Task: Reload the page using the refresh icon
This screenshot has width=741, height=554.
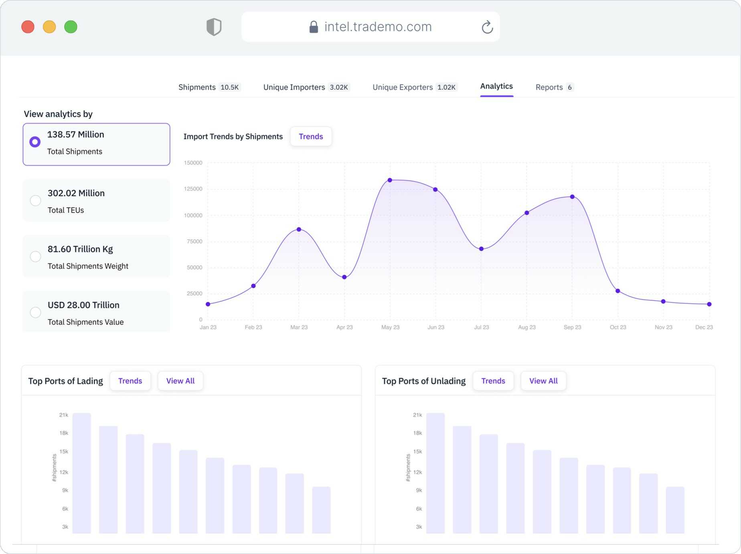Action: click(x=486, y=26)
